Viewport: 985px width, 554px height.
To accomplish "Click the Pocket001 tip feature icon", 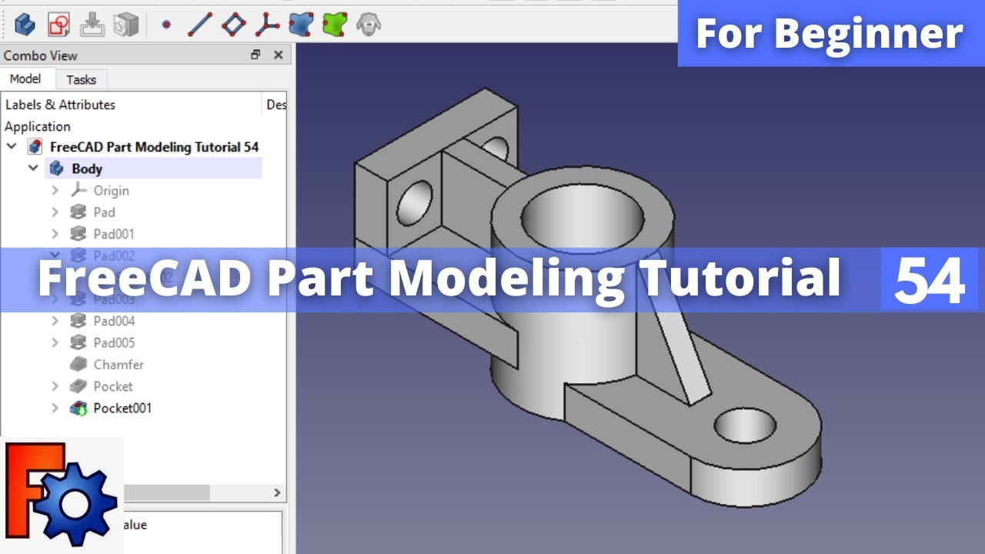I will point(78,408).
